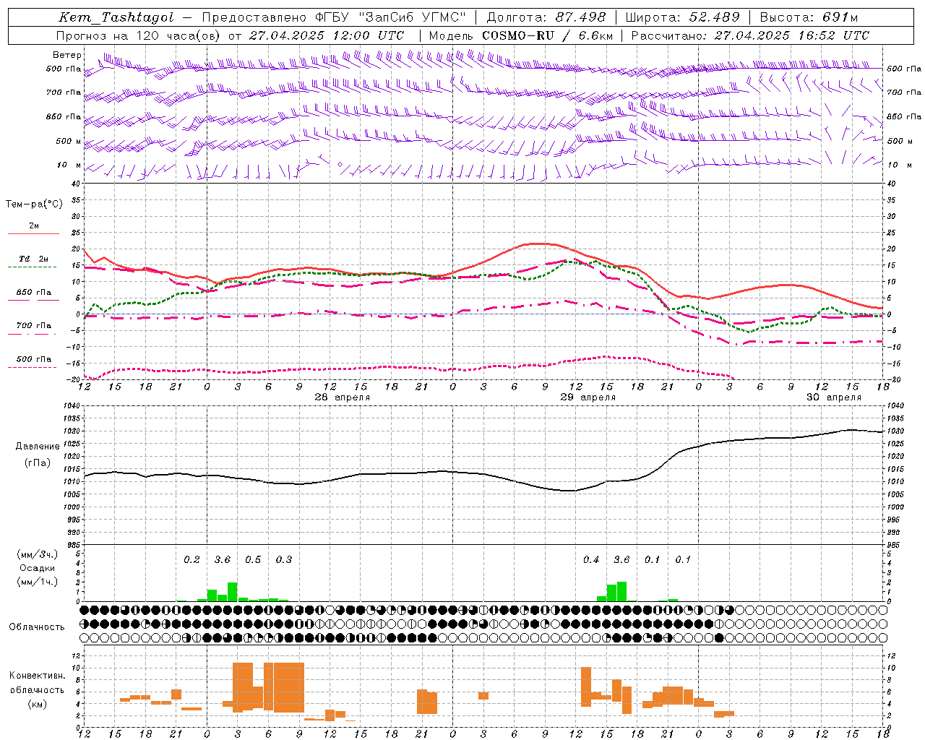Click the Kem_Tashtagol station title
The image size is (925, 740).
[x=116, y=17]
